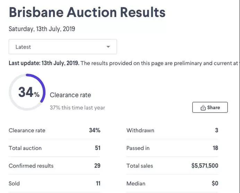
Task: Click the Sold row showing 11
Action: pyautogui.click(x=54, y=183)
